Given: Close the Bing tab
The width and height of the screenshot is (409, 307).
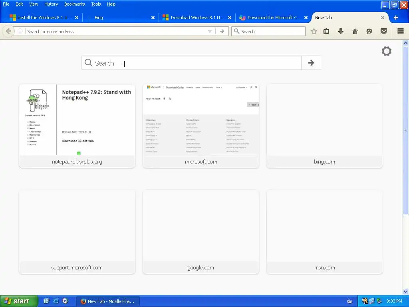Looking at the screenshot, I should [x=153, y=18].
